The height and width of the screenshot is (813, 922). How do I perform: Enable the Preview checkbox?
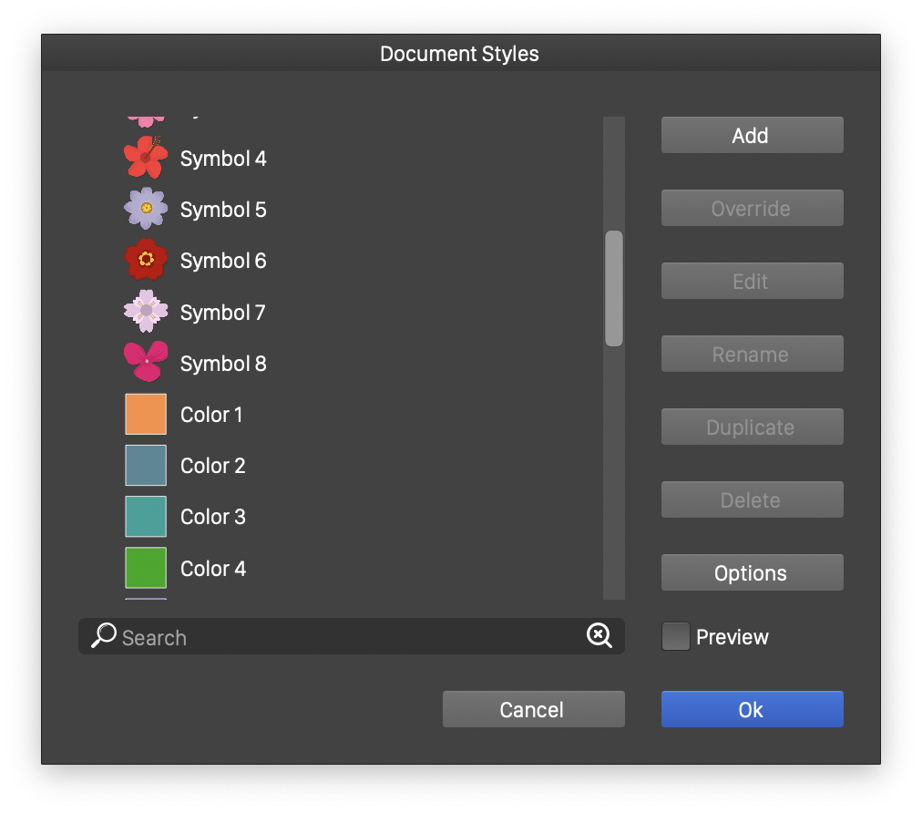[x=675, y=636]
